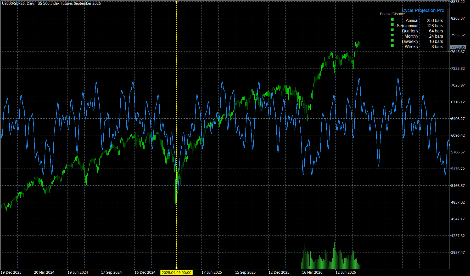This screenshot has height=276, width=470.
Task: Click the yellow 2025.04.09 00:00 date label
Action: (176, 272)
